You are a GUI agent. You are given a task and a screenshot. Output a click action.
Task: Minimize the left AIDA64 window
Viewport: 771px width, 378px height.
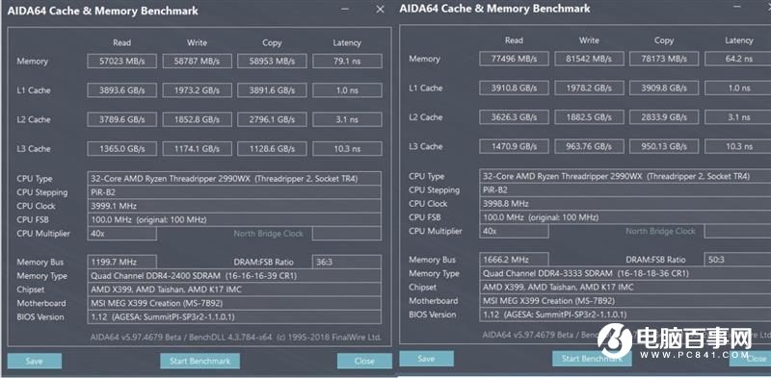coord(345,10)
